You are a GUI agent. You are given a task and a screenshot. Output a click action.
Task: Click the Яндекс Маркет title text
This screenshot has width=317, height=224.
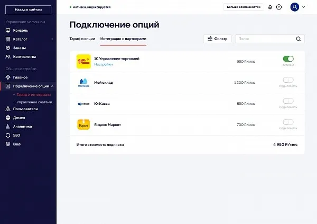click(x=108, y=124)
